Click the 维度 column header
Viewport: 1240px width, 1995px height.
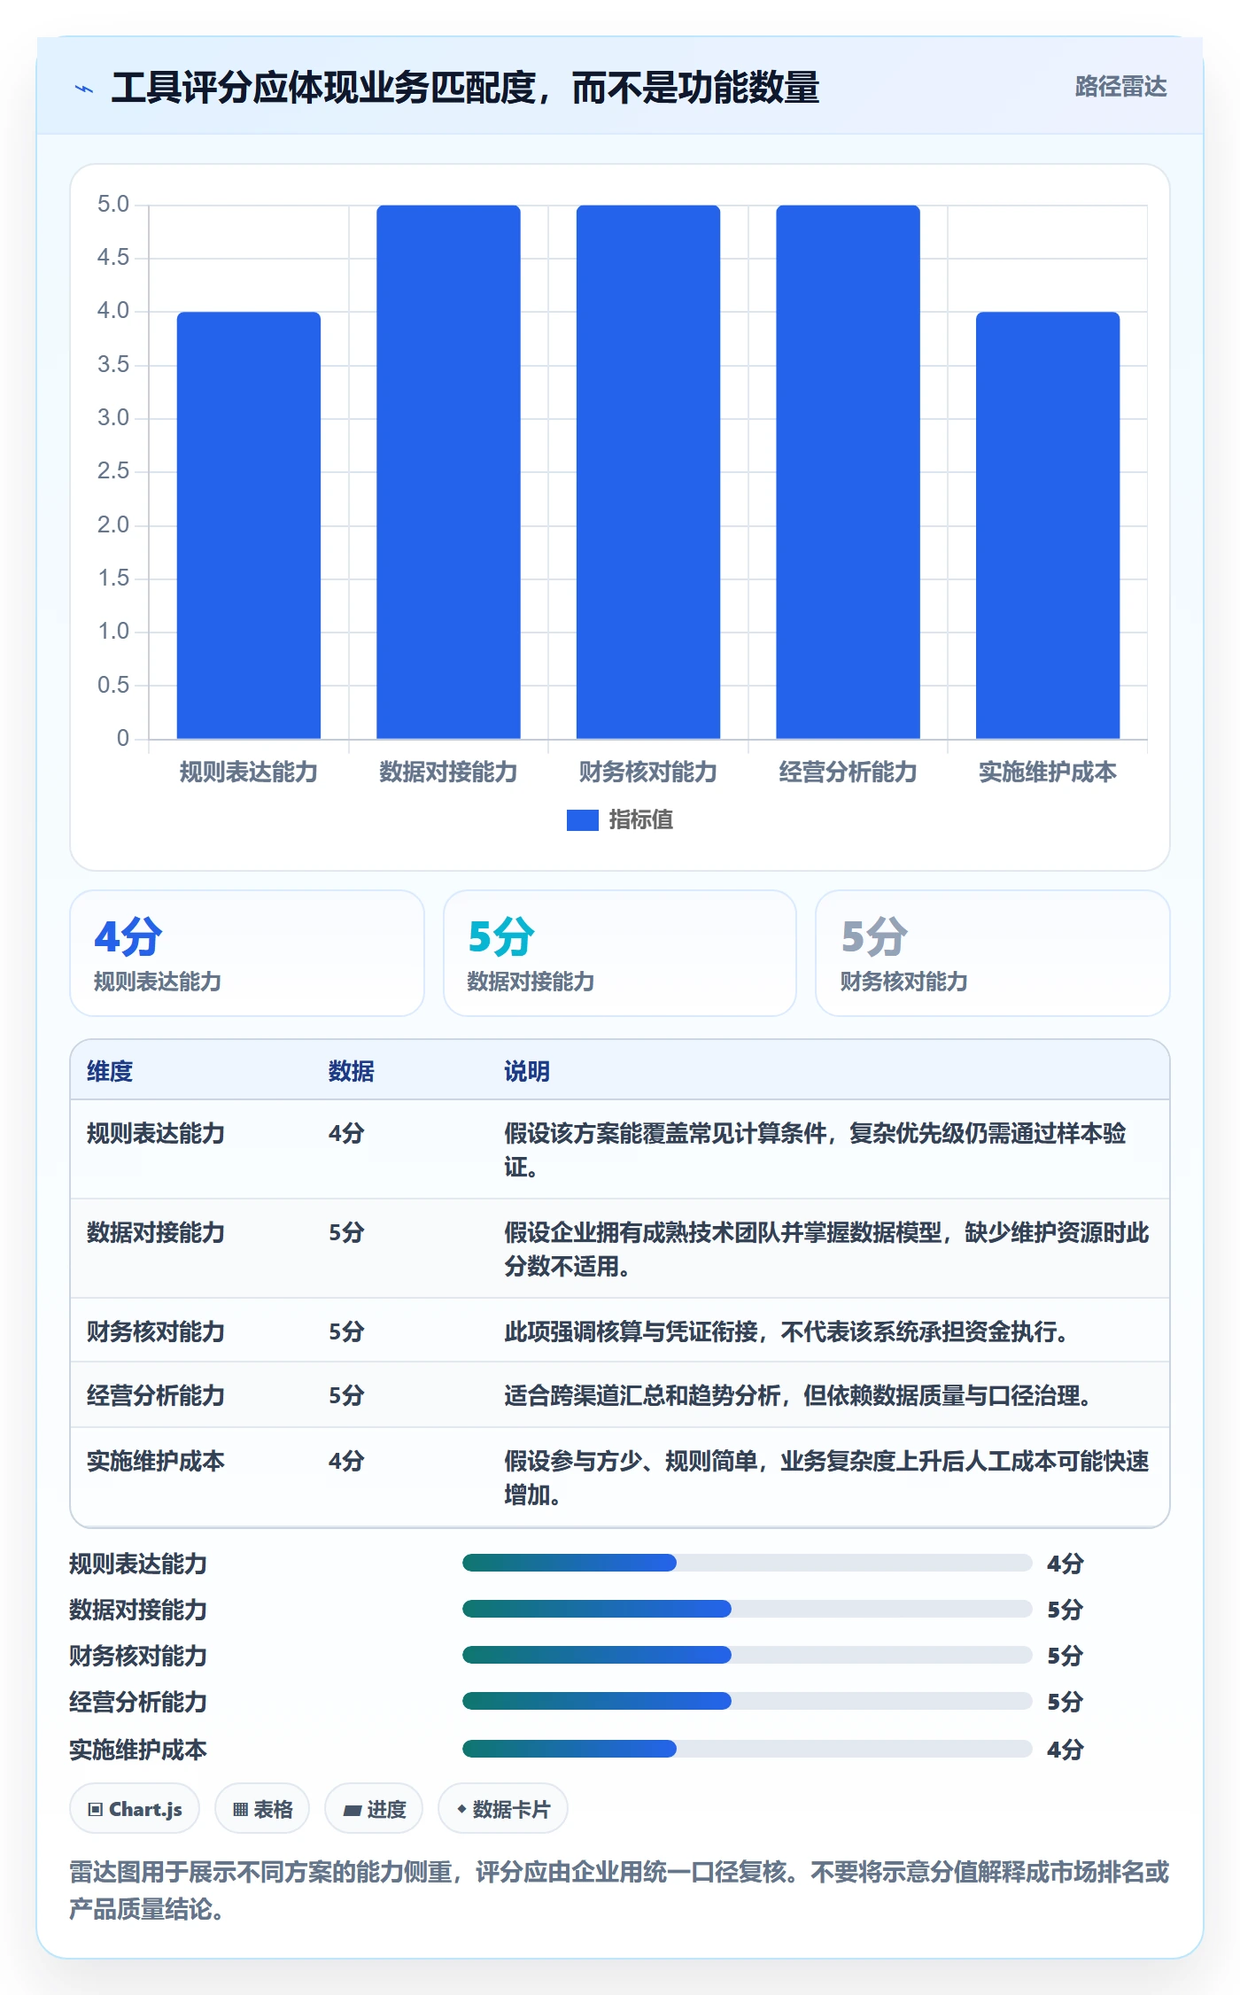click(x=110, y=1072)
